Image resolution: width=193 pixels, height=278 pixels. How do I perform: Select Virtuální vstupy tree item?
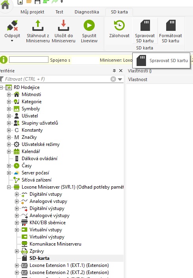pos(46,230)
